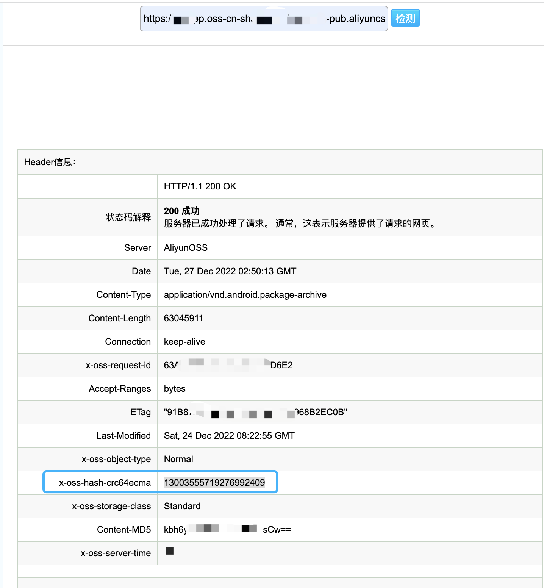Click the Accept-Ranges bytes value

174,389
